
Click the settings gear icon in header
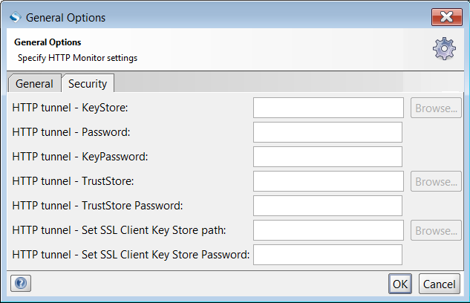pos(444,48)
